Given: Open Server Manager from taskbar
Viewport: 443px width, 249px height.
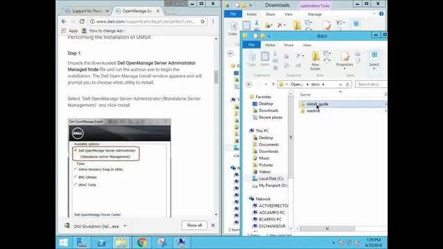Looking at the screenshot, I should coord(82,243).
